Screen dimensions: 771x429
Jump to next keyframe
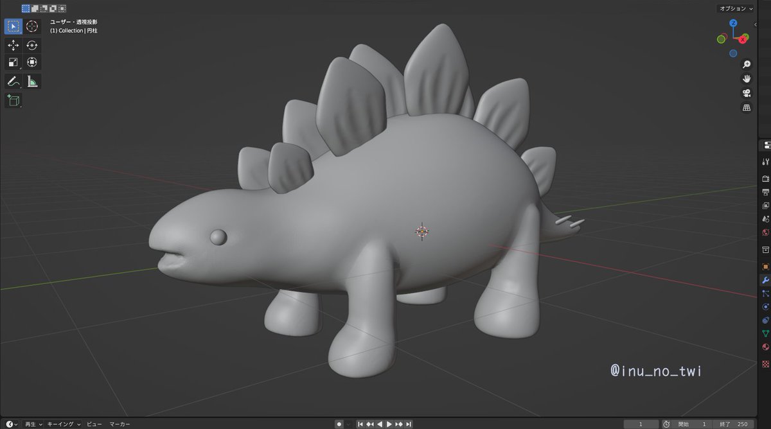tap(399, 424)
